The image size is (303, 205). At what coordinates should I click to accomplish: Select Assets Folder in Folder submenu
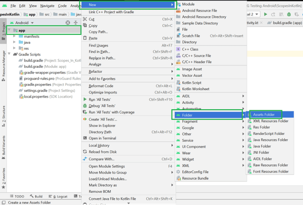[270, 115]
